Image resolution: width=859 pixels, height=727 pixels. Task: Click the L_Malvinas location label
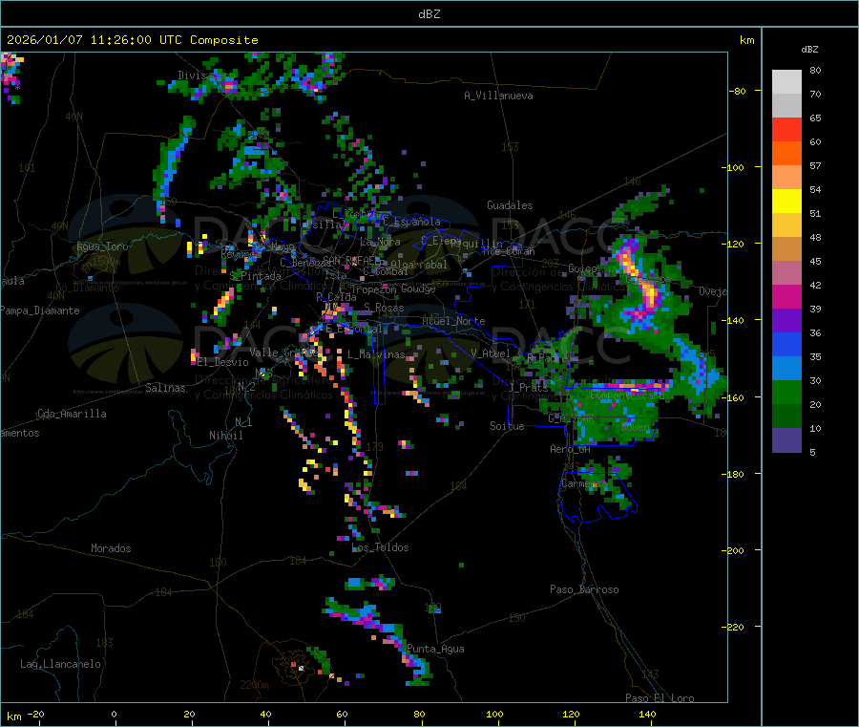click(x=376, y=354)
